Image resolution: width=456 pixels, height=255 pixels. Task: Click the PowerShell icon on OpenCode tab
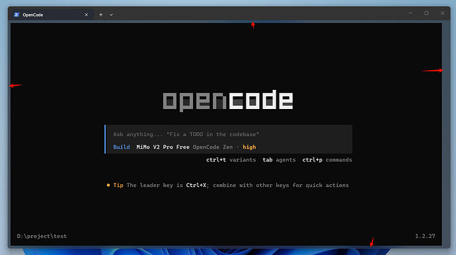point(17,15)
